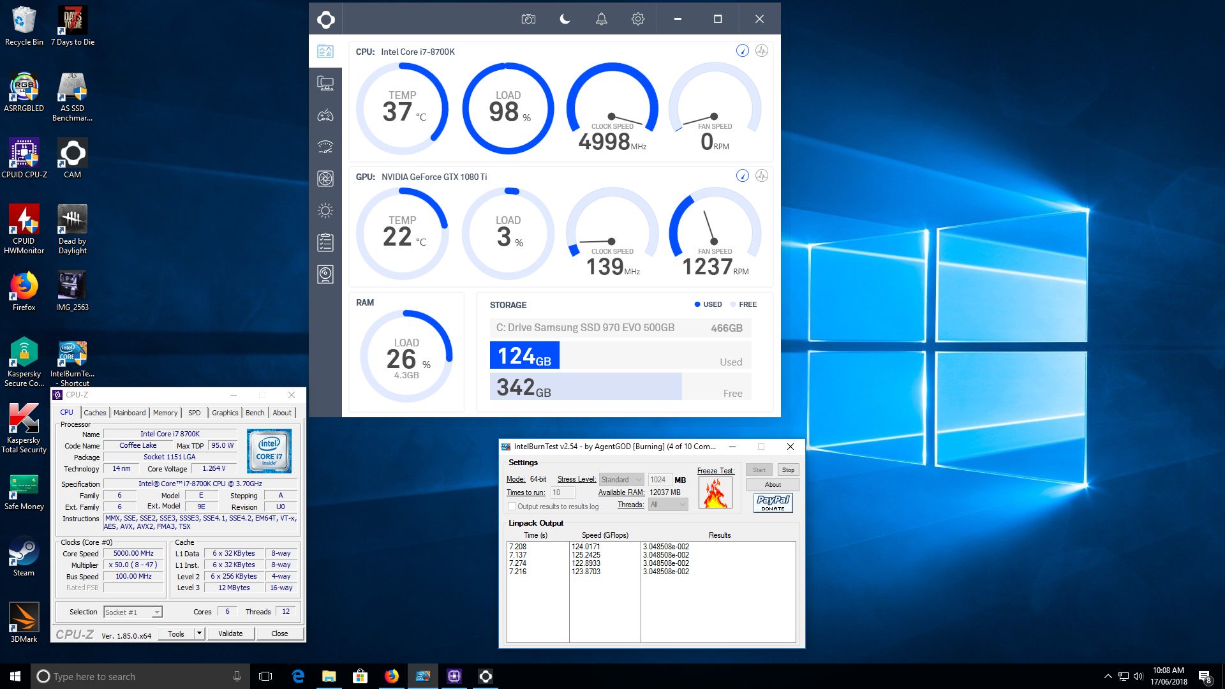Image resolution: width=1225 pixels, height=689 pixels.
Task: Open GPU info circle icon in CAM
Action: [742, 175]
